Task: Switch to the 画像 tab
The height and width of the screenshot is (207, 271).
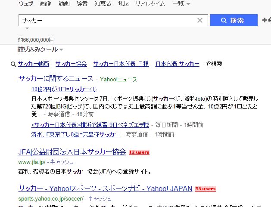Action: pos(46,3)
